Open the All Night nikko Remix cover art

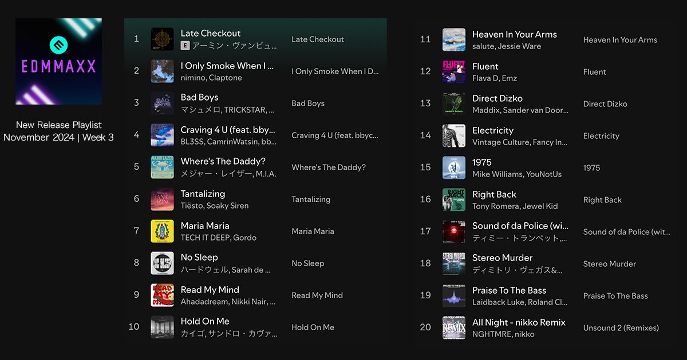coord(454,328)
